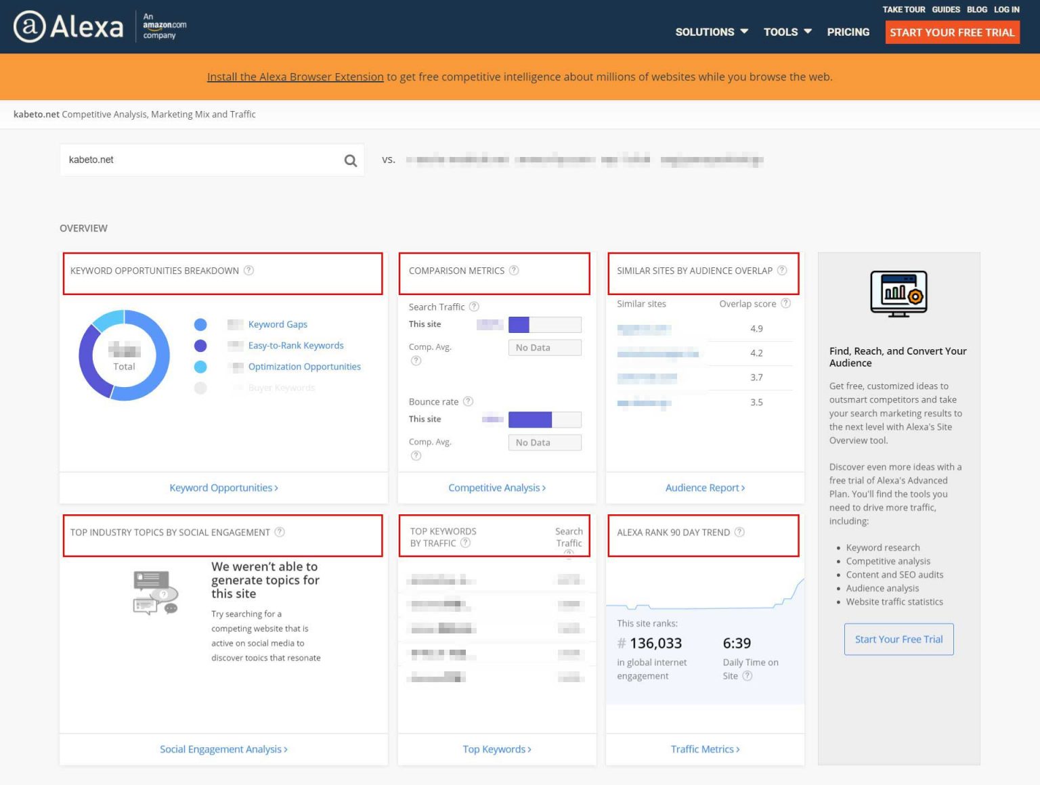
Task: Click the help icon beside Search Traffic
Action: [474, 307]
